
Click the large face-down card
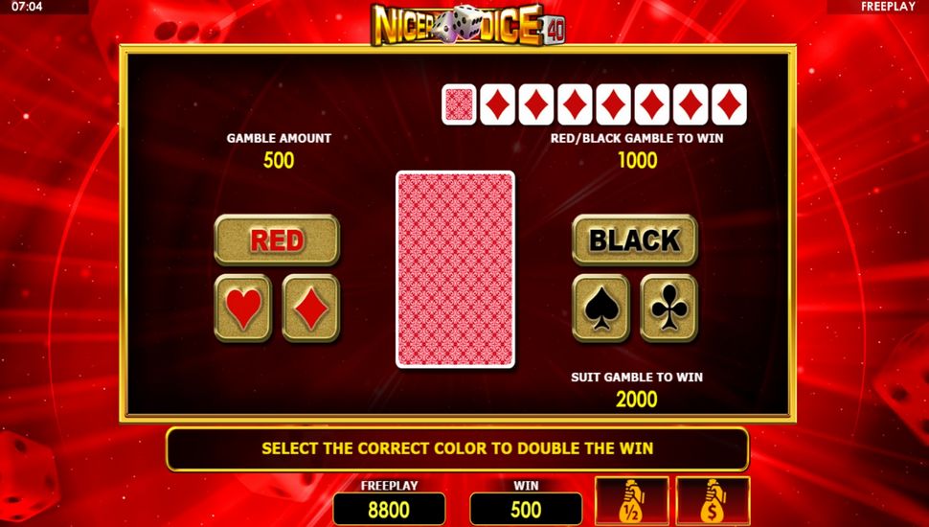[x=455, y=269]
